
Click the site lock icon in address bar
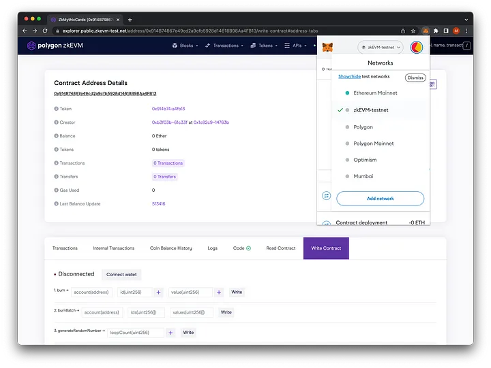[57, 31]
